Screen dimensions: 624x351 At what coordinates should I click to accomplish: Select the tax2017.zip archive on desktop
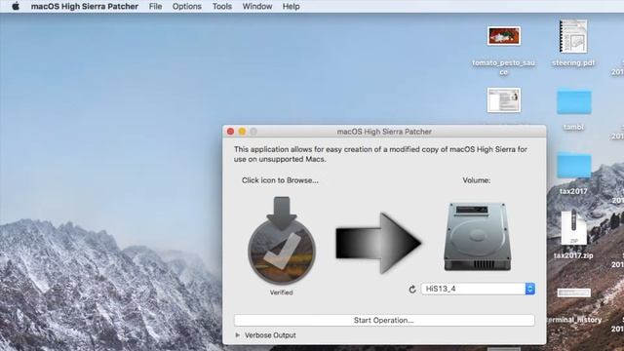[x=573, y=227]
